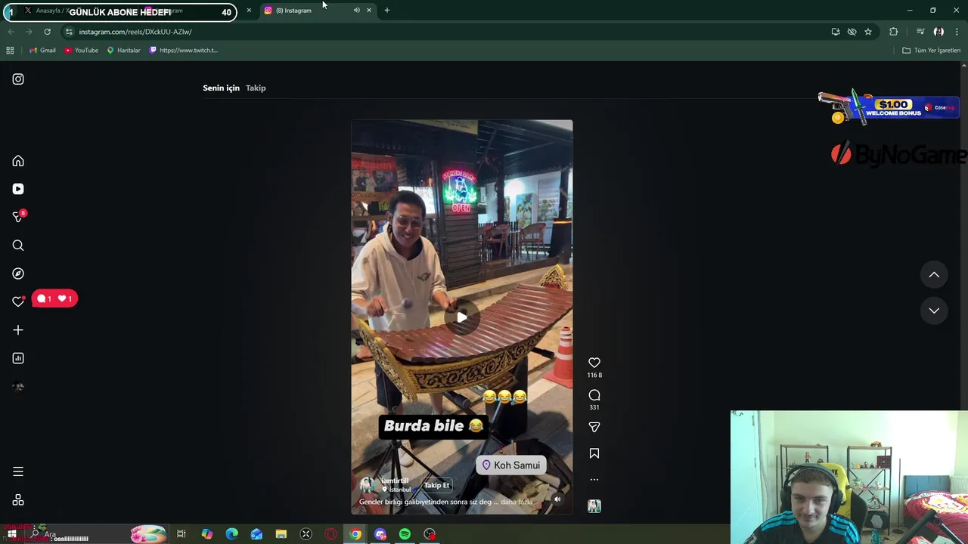Open Haritalar bookmark
This screenshot has width=968, height=544.
[123, 51]
